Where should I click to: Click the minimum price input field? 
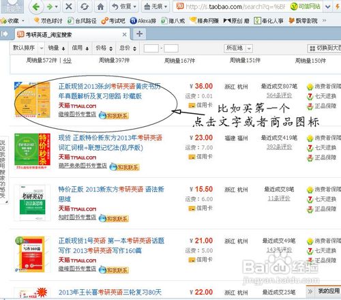[151, 48]
